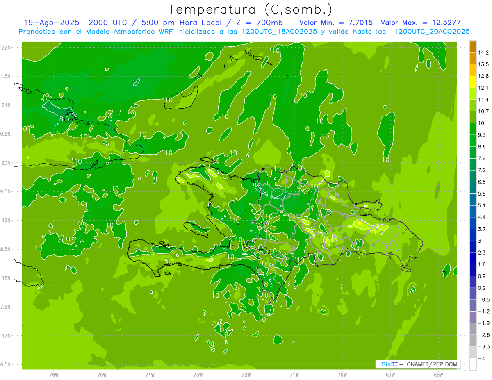Click the "70W" longitude axis label
The image size is (492, 380).
pos(342,374)
